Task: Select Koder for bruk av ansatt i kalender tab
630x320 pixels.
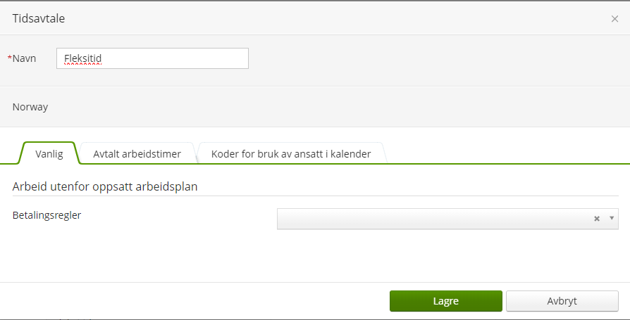Action: 290,154
